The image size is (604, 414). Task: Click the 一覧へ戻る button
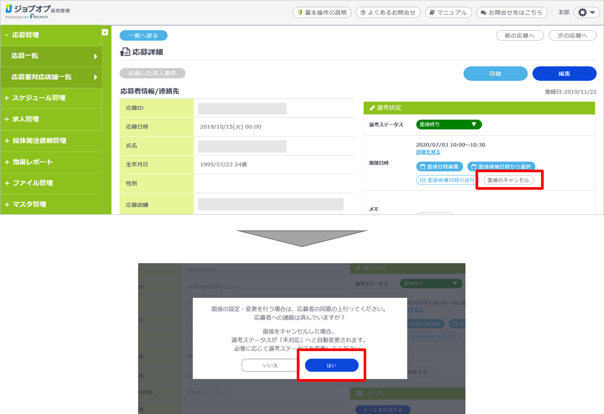pos(143,36)
